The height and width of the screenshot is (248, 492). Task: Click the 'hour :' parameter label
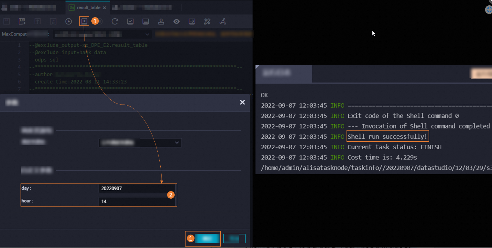27,201
